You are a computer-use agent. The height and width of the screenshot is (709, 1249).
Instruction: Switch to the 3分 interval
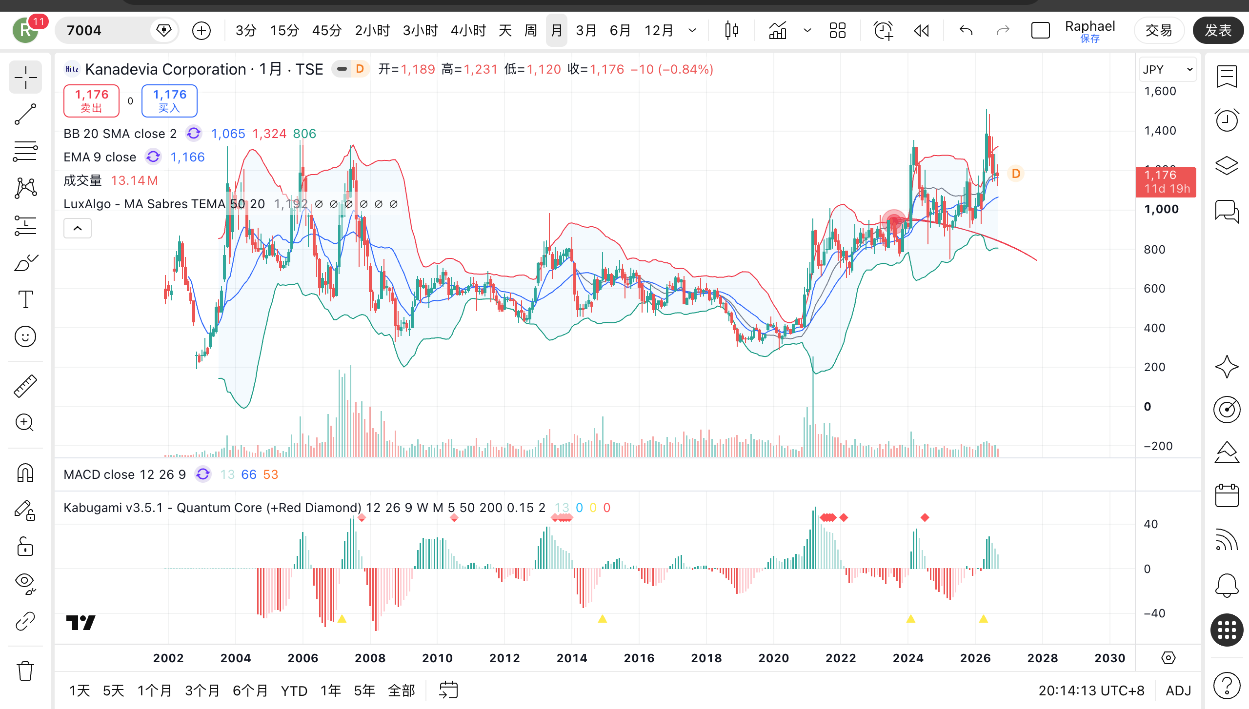click(x=246, y=30)
